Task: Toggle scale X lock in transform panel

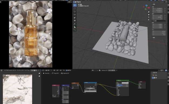Action: pyautogui.click(x=165, y=25)
